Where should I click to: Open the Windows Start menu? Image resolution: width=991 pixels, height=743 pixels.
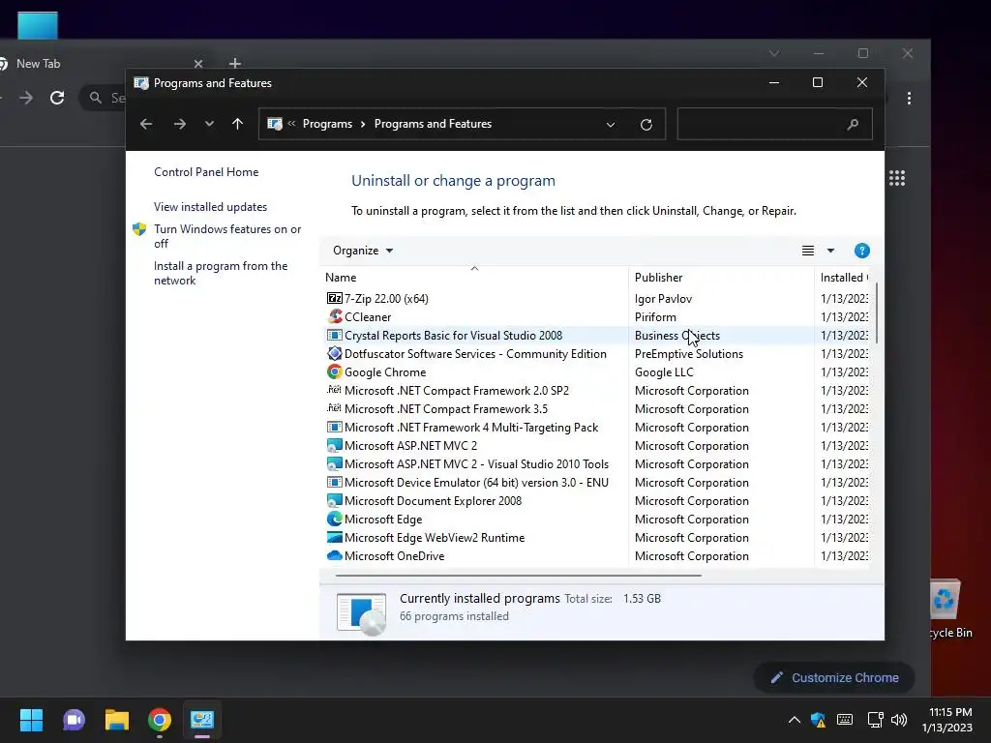[31, 720]
